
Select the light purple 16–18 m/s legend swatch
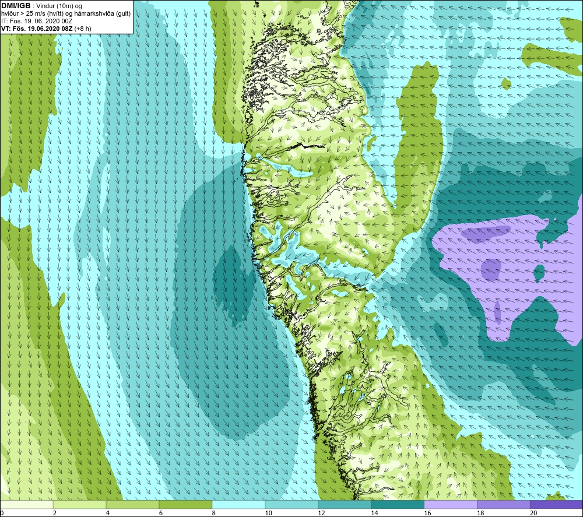click(451, 504)
